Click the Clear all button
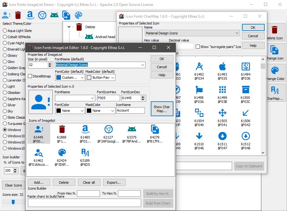Viewport: 287px width, 211px height. tap(89, 182)
